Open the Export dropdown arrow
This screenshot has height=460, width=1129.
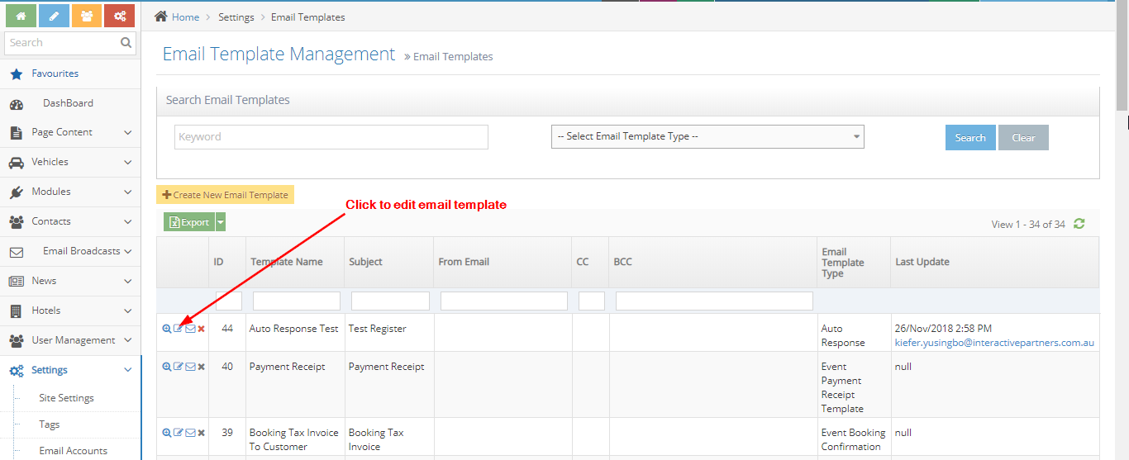pos(220,222)
